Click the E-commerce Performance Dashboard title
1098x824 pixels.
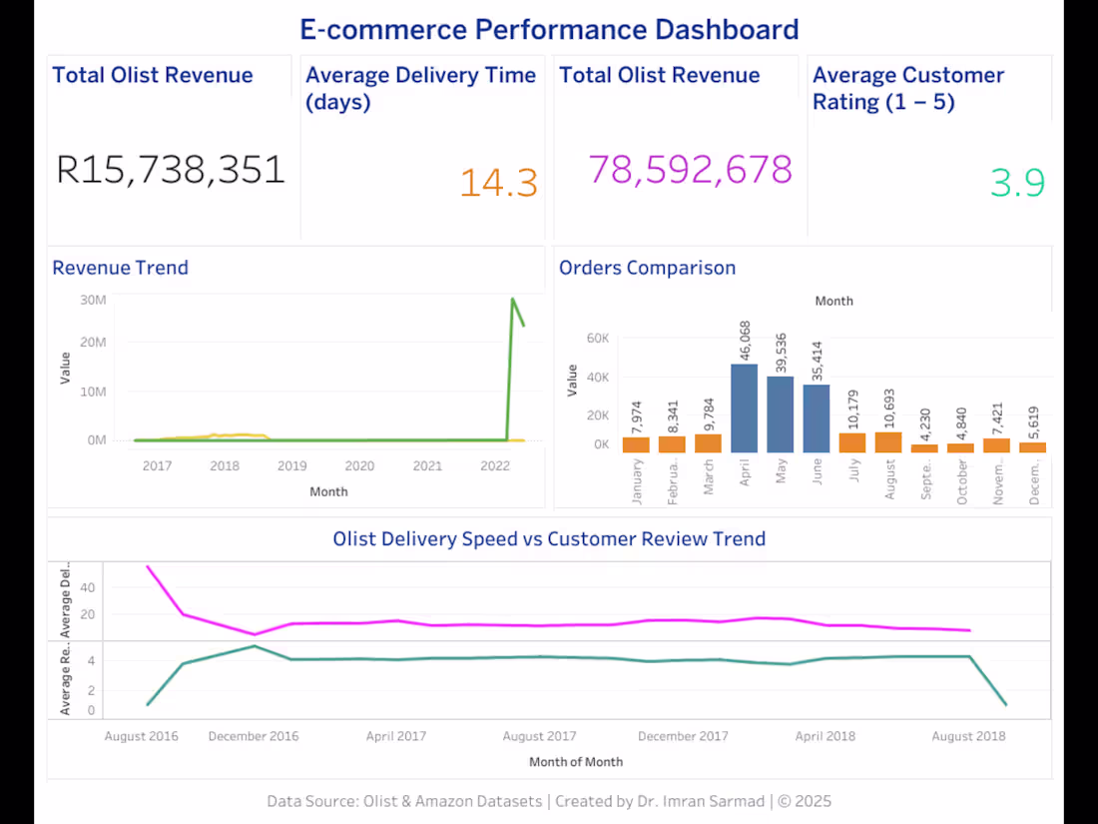coord(549,29)
